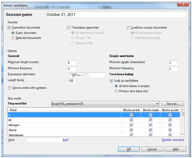Screen dimensions: 192x158
Task: Toggle Blocks as first for 'Abend'
Action: point(131,130)
